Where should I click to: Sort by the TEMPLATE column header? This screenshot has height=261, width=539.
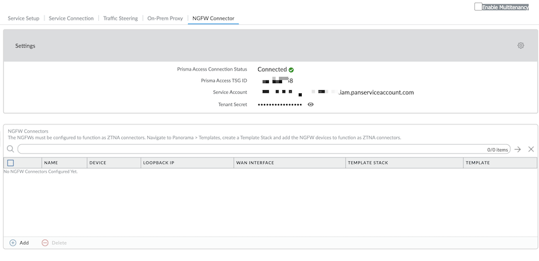tap(500, 163)
